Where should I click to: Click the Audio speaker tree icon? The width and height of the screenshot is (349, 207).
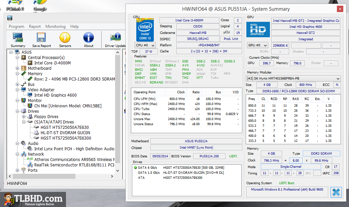(x=24, y=143)
